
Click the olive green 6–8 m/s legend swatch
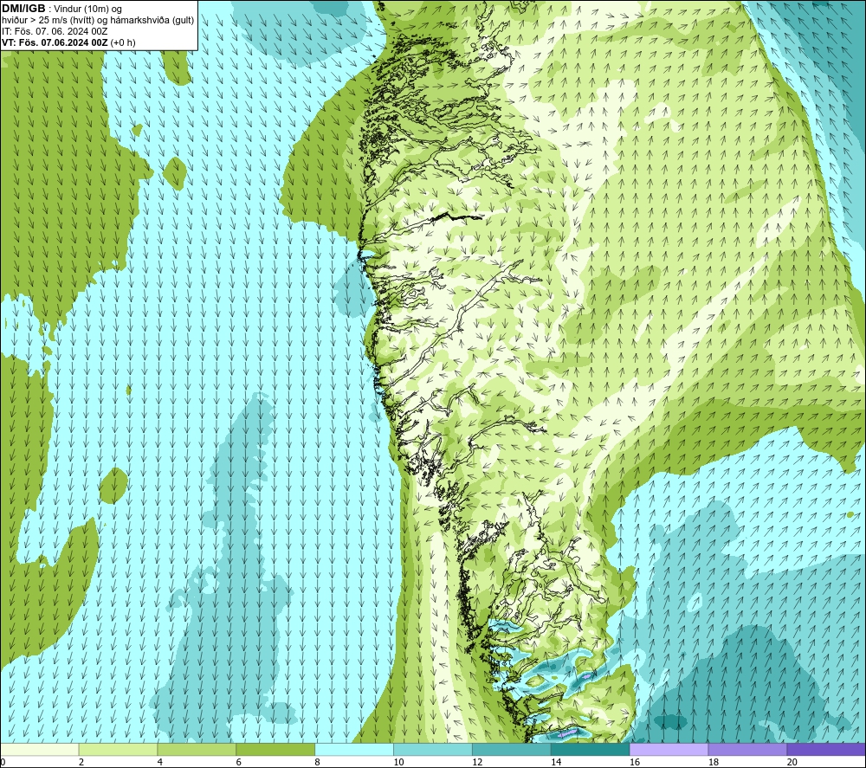275,749
